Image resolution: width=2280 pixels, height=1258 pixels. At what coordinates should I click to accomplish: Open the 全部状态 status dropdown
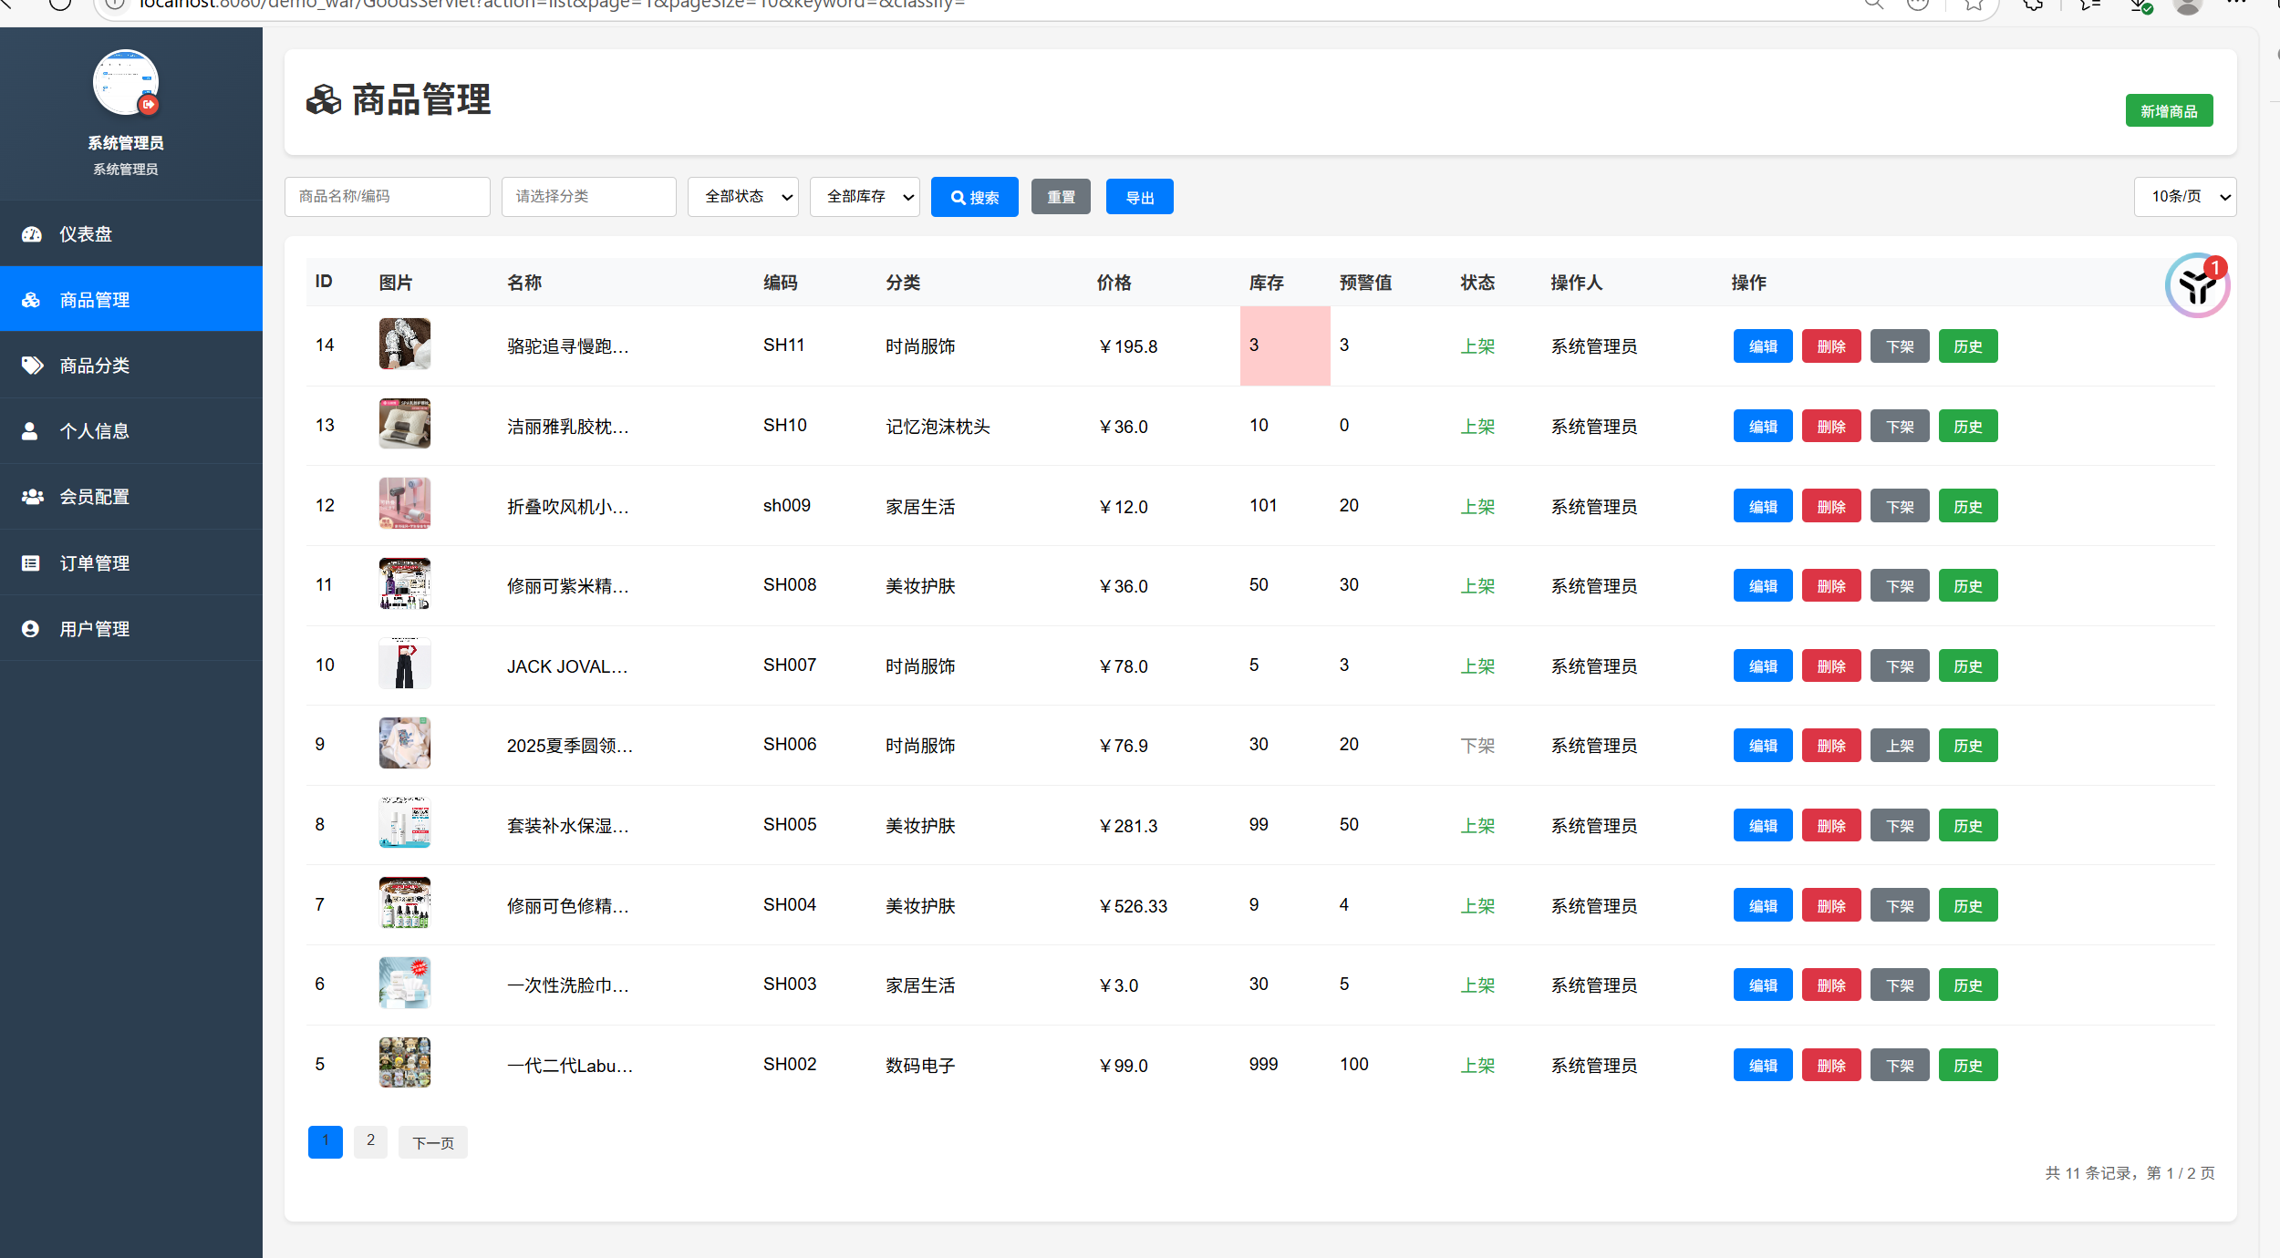tap(742, 197)
